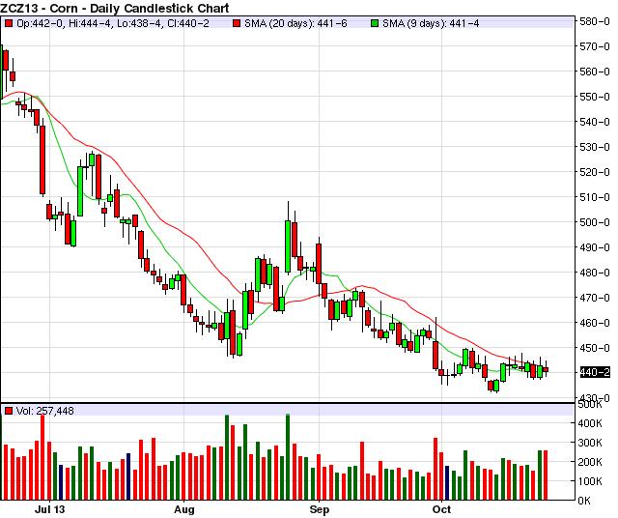Click the 'Vol: 257,448' label
618x518 pixels.
click(x=45, y=411)
